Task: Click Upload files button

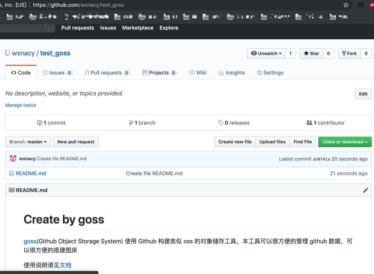Action: (x=272, y=142)
